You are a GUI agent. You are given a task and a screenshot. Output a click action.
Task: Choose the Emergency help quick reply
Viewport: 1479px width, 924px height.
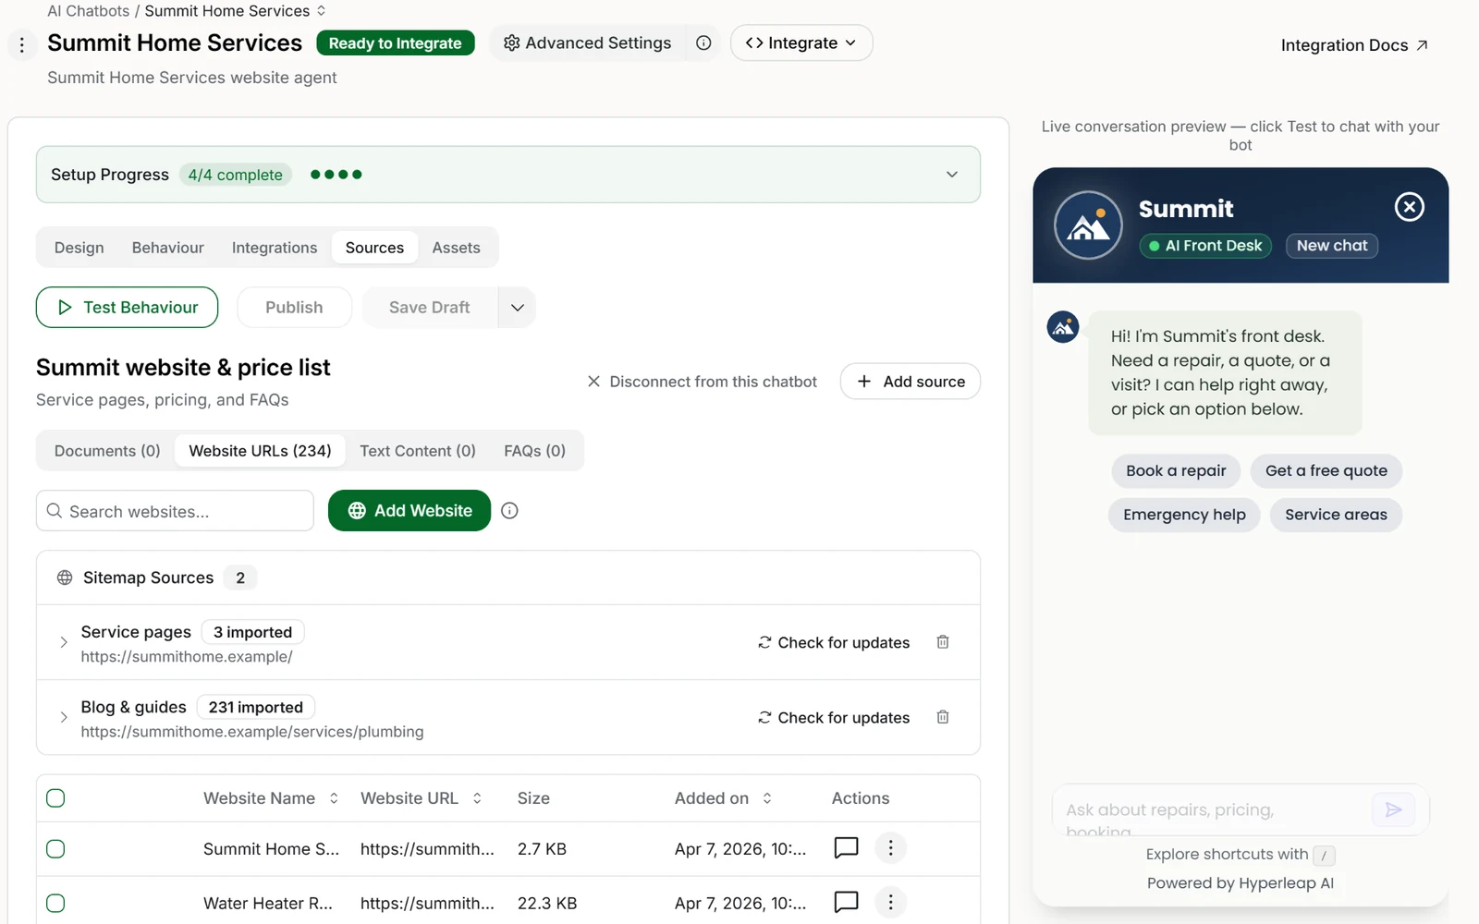pyautogui.click(x=1184, y=515)
